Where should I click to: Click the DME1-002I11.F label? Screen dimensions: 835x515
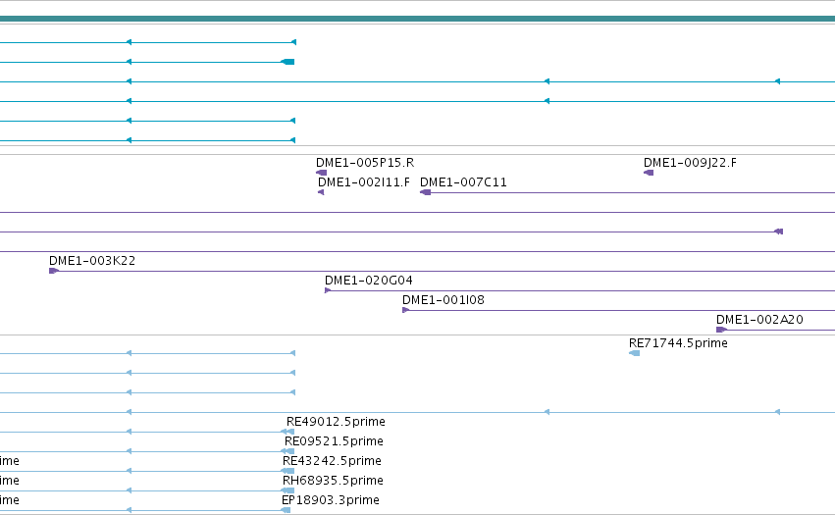point(364,182)
